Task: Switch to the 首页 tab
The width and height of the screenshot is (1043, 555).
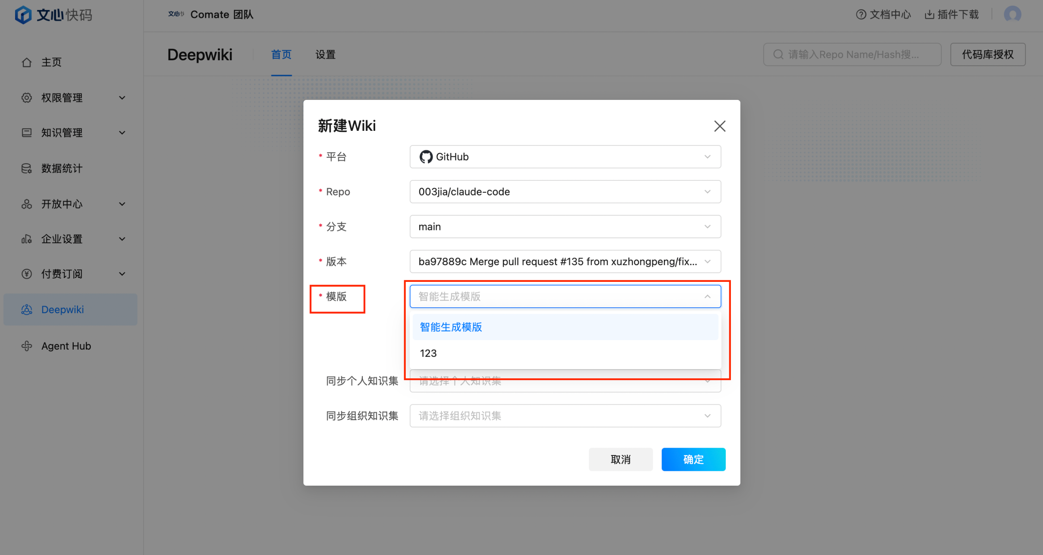Action: coord(282,55)
